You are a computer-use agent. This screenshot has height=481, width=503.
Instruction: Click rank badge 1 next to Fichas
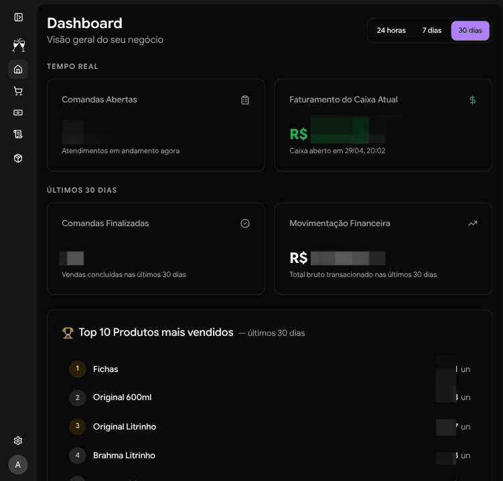tap(77, 369)
